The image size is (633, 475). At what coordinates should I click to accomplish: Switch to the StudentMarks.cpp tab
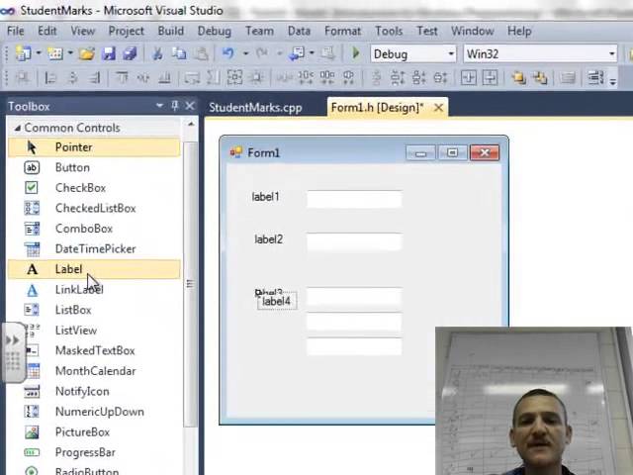(x=255, y=108)
